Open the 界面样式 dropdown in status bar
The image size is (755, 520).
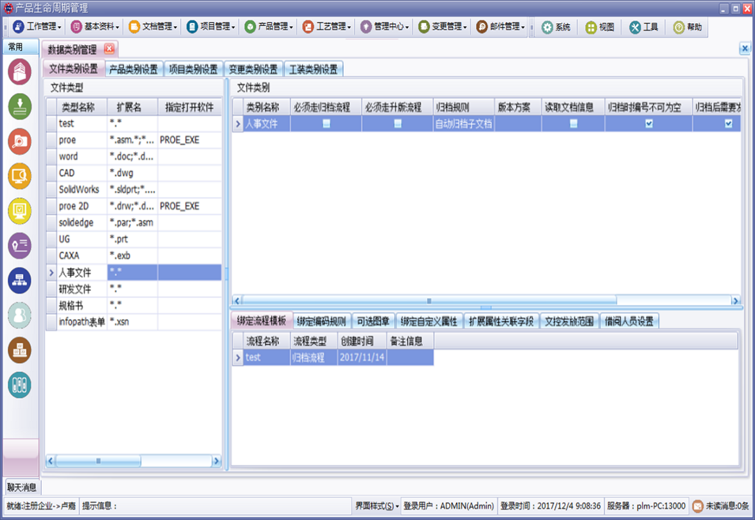pyautogui.click(x=377, y=506)
